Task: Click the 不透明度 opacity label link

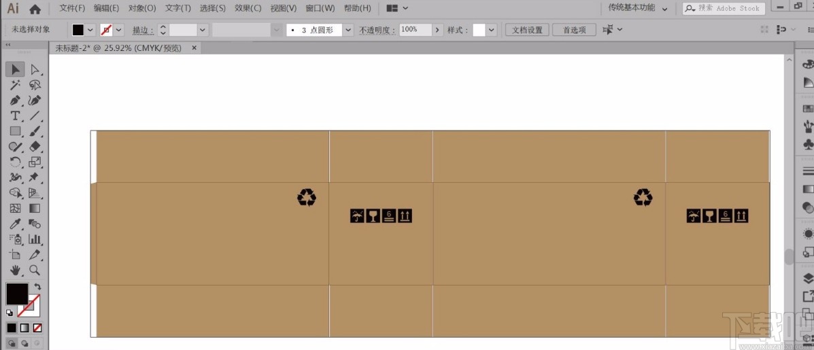Action: pyautogui.click(x=377, y=30)
